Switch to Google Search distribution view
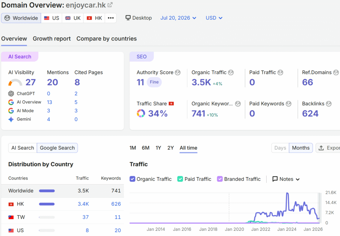 click(x=57, y=148)
